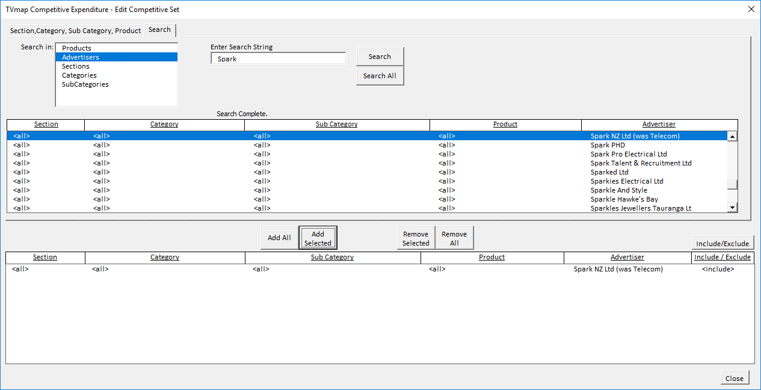Sort competitive set by Section header
The width and height of the screenshot is (761, 390).
[45, 258]
